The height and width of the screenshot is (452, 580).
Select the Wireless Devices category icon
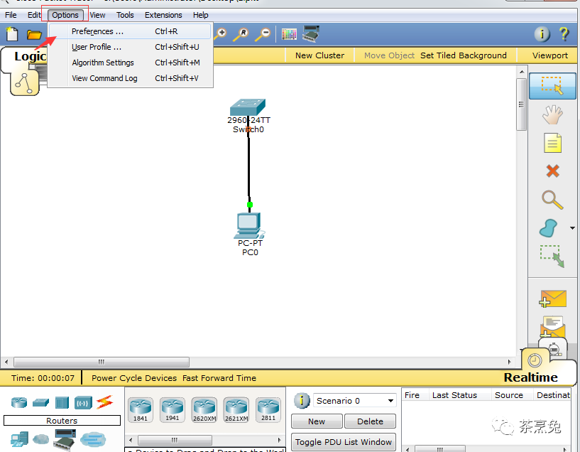pyautogui.click(x=83, y=402)
